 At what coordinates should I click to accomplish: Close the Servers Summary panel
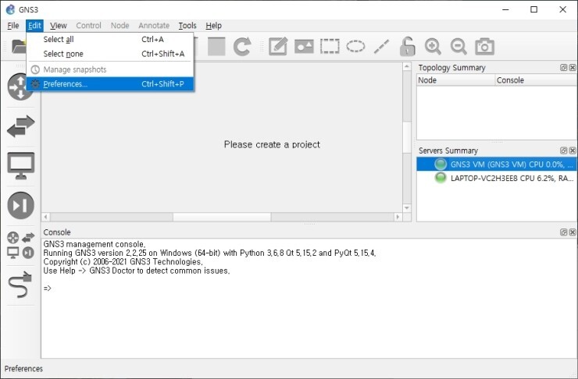click(x=573, y=151)
